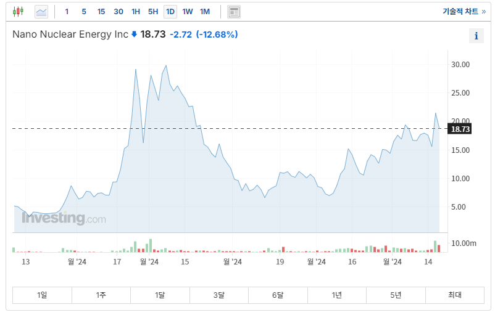
Task: Click the 25.00 price axis label
Action: pyautogui.click(x=460, y=93)
